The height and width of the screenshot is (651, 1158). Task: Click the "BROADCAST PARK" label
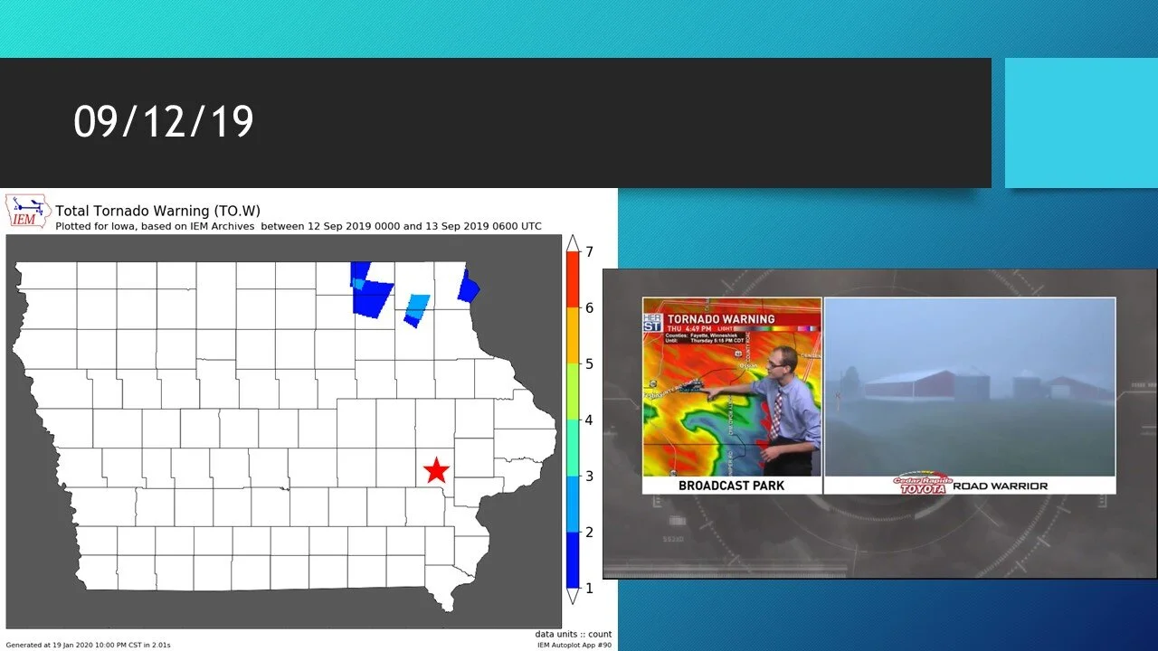(x=732, y=486)
